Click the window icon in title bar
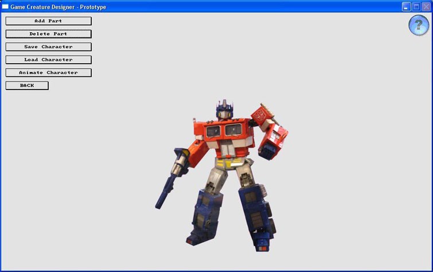 coord(5,6)
